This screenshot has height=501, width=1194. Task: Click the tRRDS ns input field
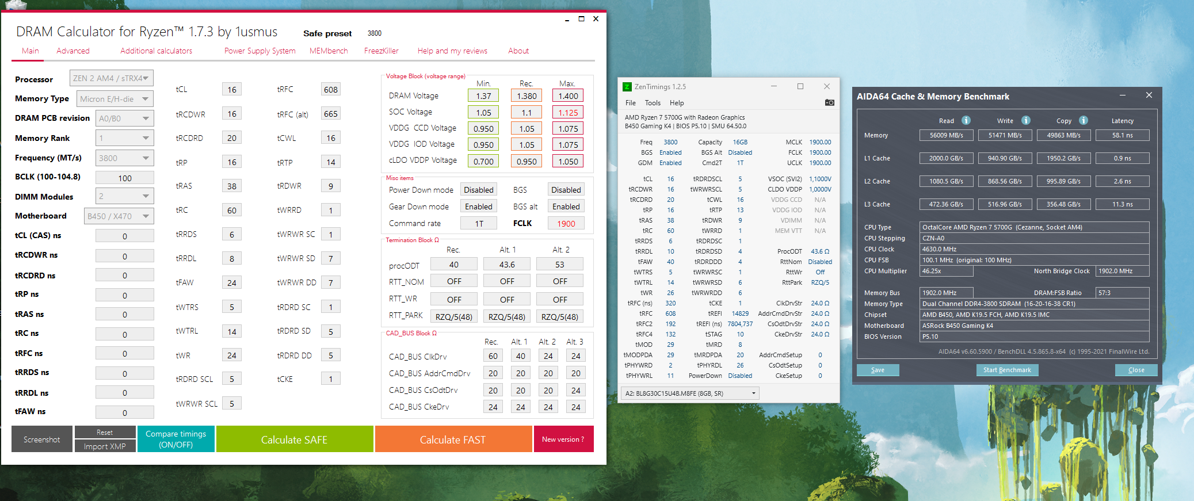pyautogui.click(x=125, y=373)
